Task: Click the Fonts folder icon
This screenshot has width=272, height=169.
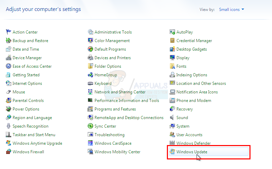Action: tap(172, 66)
